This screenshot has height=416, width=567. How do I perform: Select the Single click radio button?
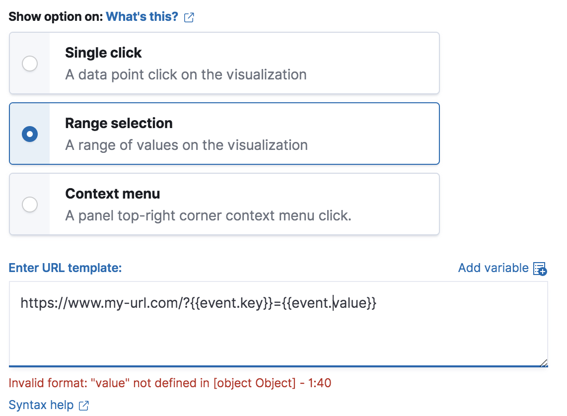(30, 64)
